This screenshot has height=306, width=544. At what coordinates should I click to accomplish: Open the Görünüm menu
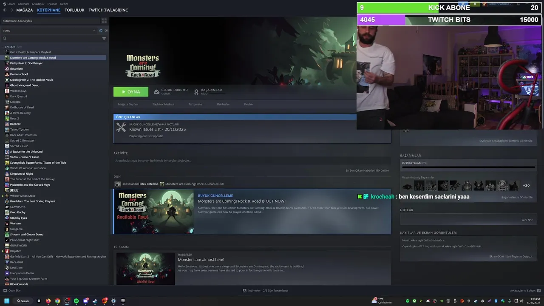pyautogui.click(x=23, y=4)
